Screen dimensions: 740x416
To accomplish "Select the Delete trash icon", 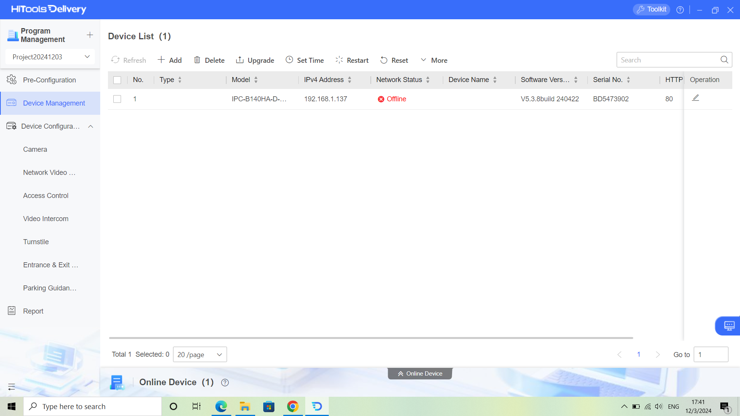I will click(x=198, y=60).
